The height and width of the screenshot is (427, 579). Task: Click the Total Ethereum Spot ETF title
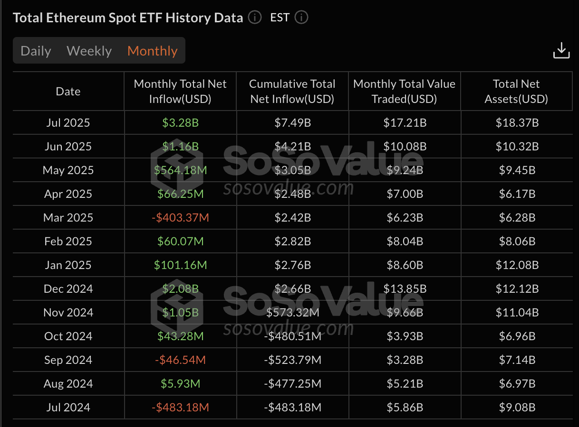pos(128,18)
